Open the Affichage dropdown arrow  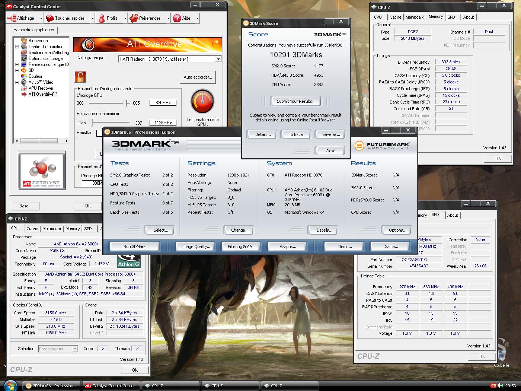tap(41, 18)
